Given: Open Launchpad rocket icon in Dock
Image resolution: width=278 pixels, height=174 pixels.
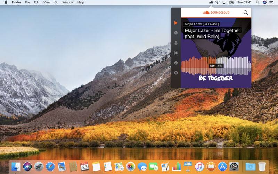Looking at the screenshot, I should pyautogui.click(x=39, y=167).
